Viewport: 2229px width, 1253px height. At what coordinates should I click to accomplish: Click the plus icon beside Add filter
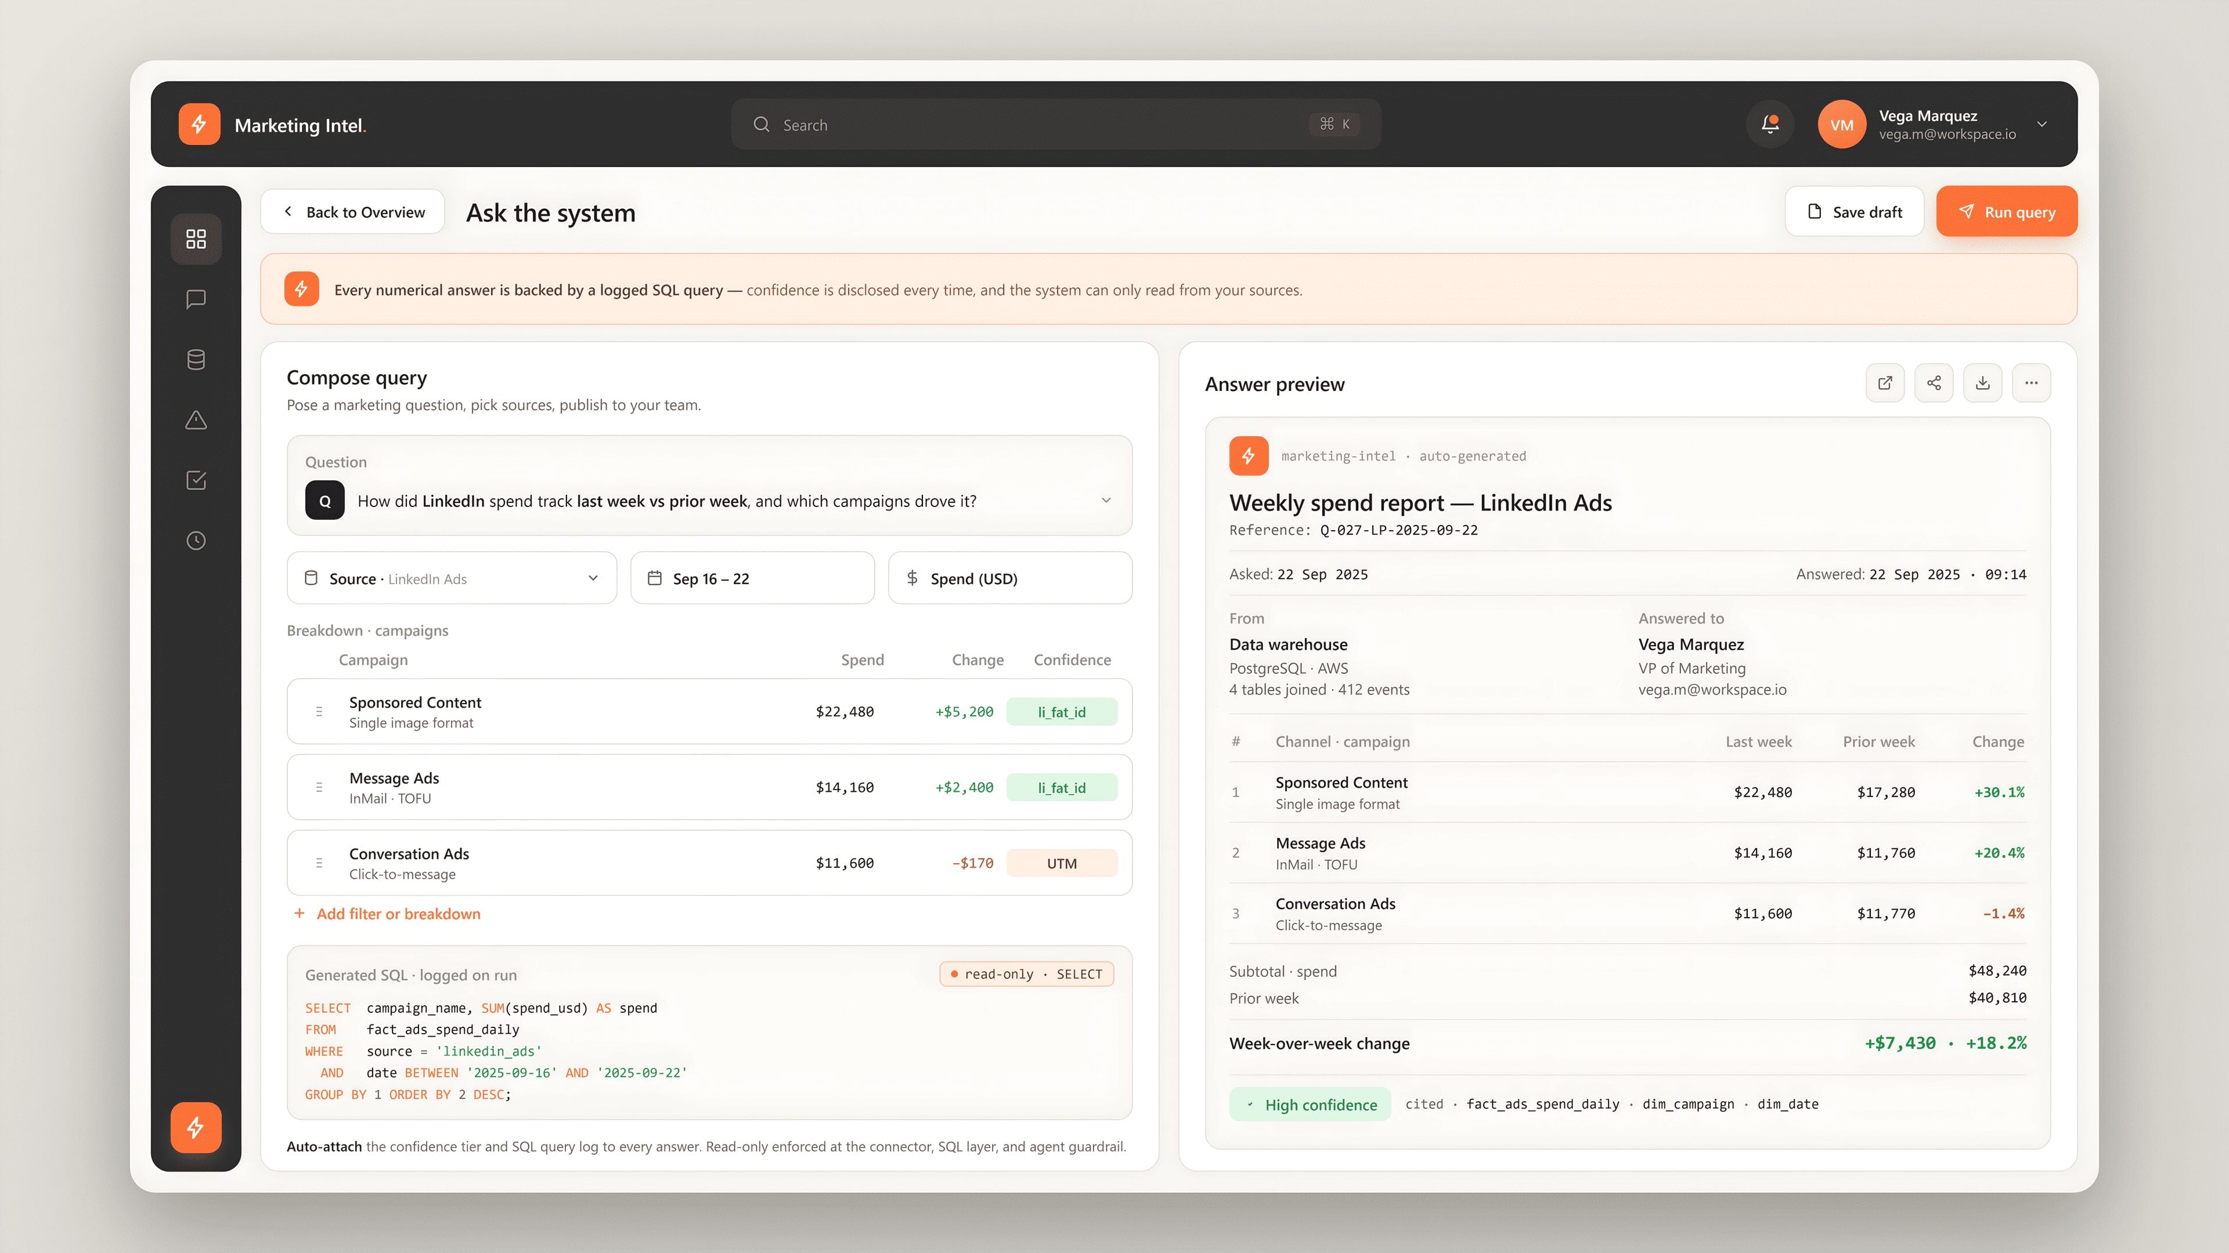300,913
